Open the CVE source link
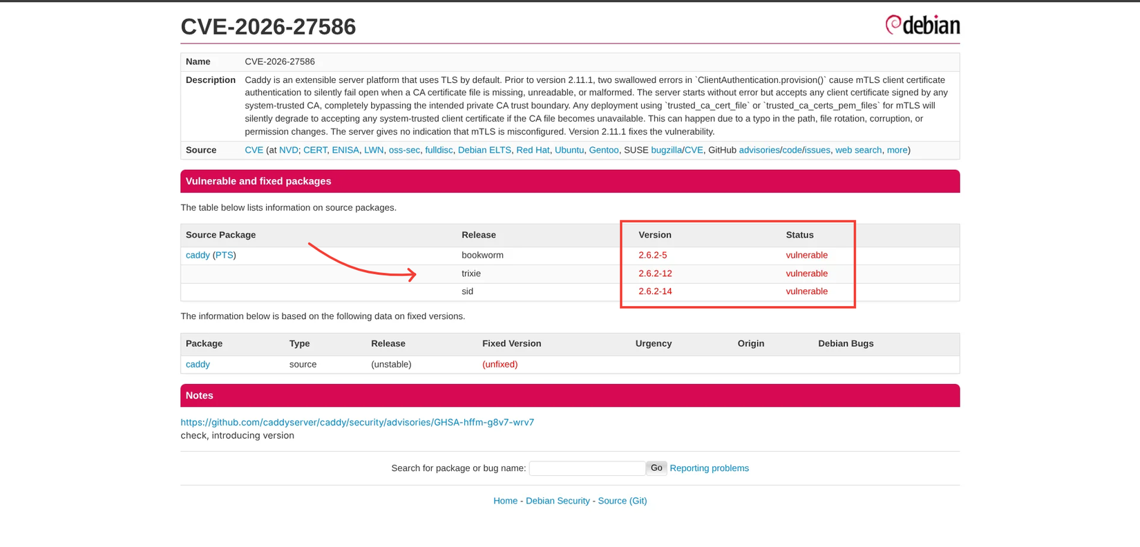 click(x=254, y=150)
